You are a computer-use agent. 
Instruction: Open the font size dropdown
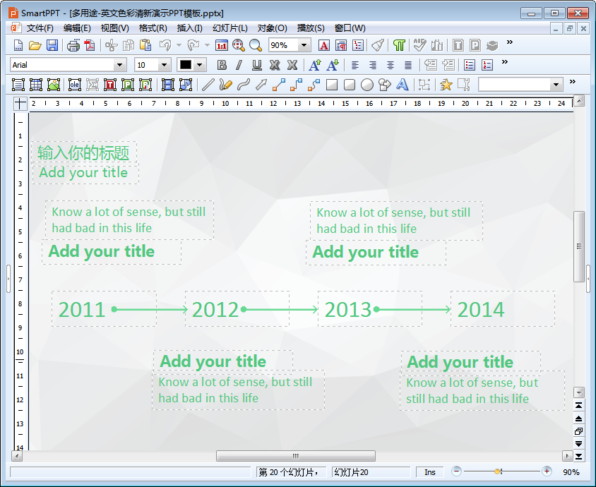point(165,65)
